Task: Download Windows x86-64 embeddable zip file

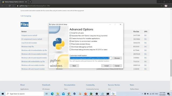Action: coord(34,50)
